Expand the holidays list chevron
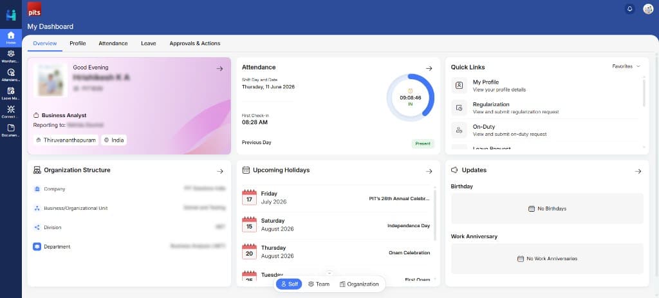The width and height of the screenshot is (659, 298). pyautogui.click(x=329, y=273)
